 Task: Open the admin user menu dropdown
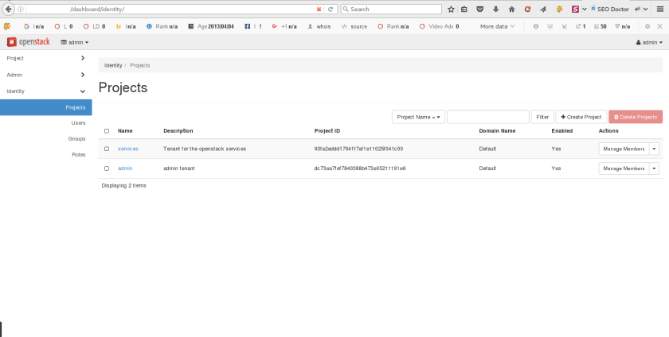[x=649, y=42]
